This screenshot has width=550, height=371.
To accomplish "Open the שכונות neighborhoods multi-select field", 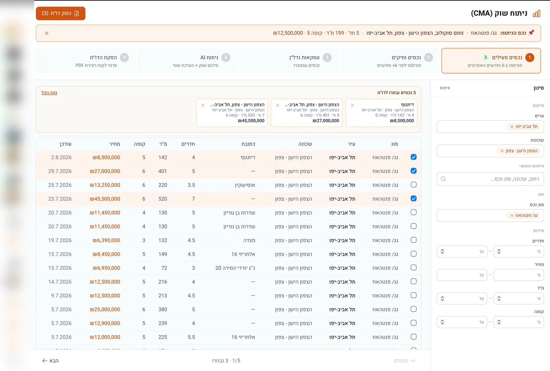I will pyautogui.click(x=490, y=151).
